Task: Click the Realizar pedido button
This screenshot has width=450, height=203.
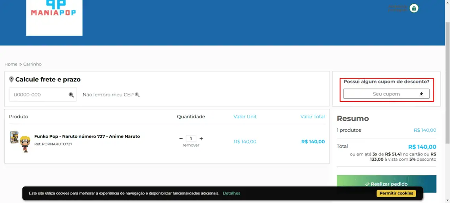Action: pos(386,184)
